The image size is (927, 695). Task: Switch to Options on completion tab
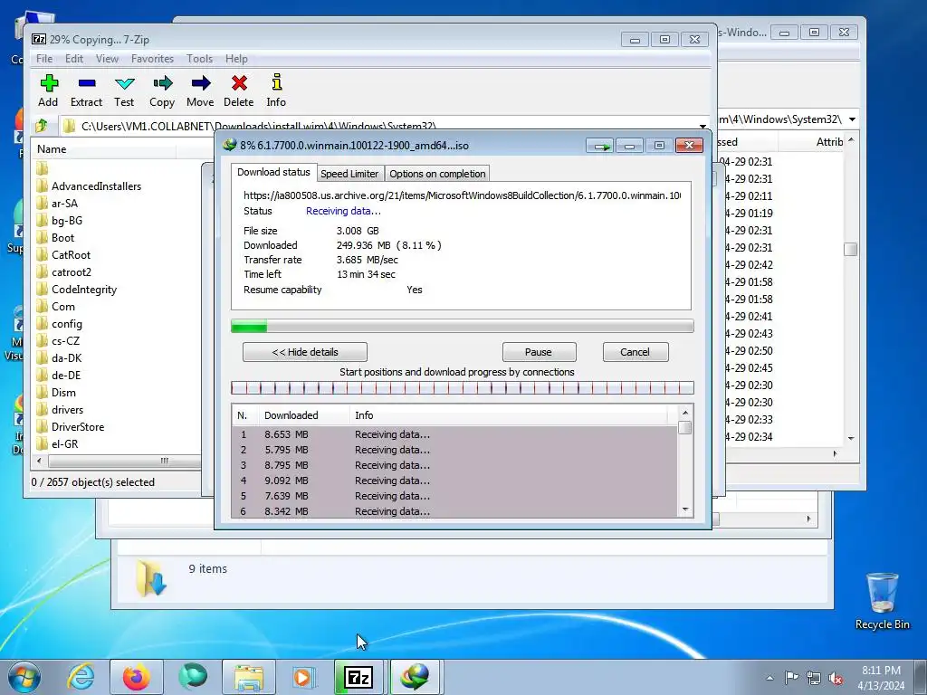[x=437, y=174]
